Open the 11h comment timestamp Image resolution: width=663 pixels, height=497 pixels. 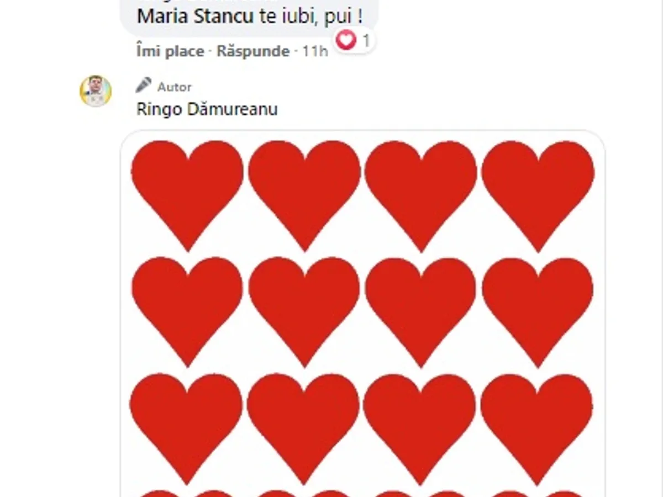pyautogui.click(x=315, y=51)
